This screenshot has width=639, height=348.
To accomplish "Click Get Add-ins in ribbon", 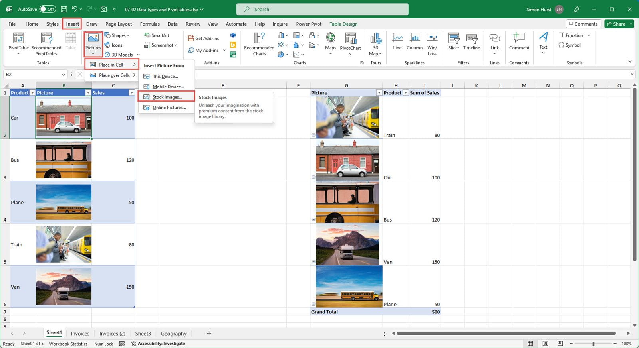I will (204, 38).
